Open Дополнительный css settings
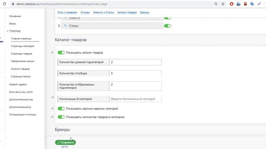Screen dimensions: 266x149 (21, 100)
